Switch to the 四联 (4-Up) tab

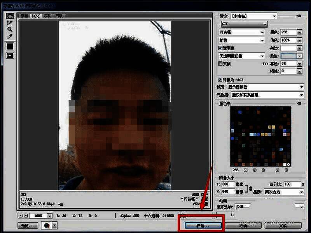pyautogui.click(x=59, y=16)
